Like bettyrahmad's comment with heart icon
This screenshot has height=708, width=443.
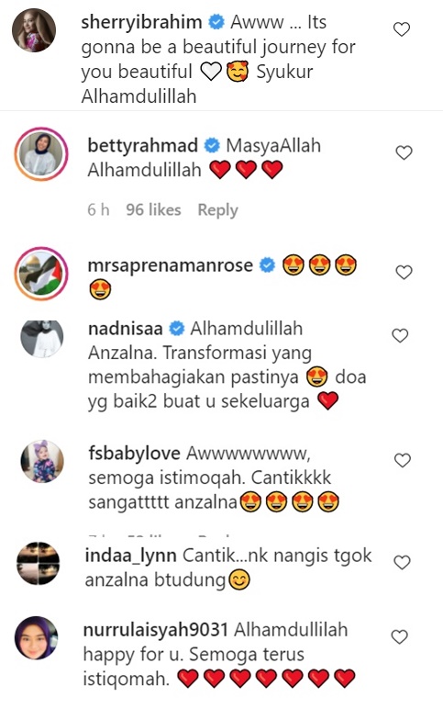[404, 152]
